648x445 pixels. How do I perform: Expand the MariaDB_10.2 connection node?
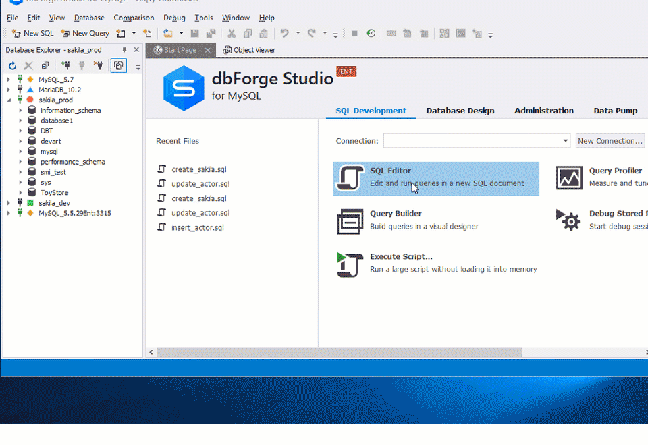point(9,90)
